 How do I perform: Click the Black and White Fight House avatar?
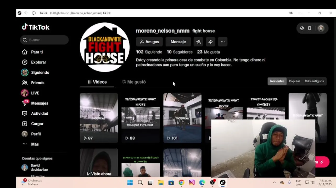pyautogui.click(x=105, y=47)
